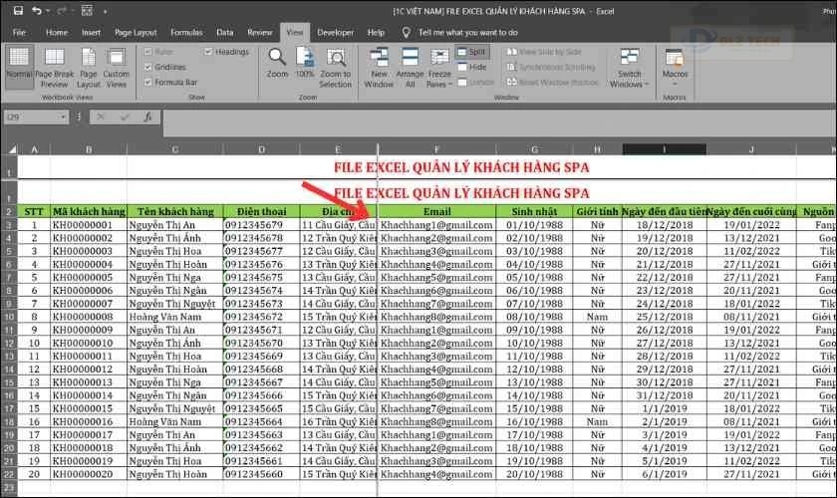
Task: Open the Insert tab
Action: (x=91, y=33)
